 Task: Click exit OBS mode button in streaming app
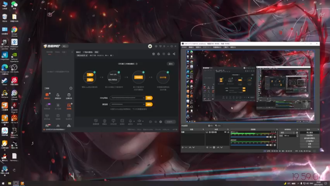(171, 64)
